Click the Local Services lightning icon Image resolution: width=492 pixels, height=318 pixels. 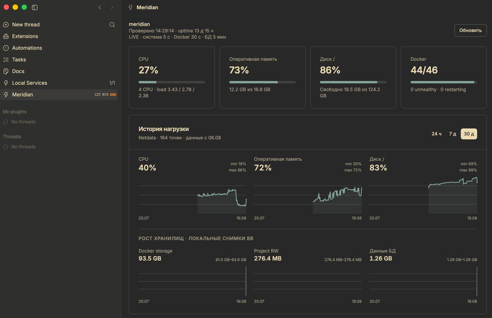pos(6,83)
